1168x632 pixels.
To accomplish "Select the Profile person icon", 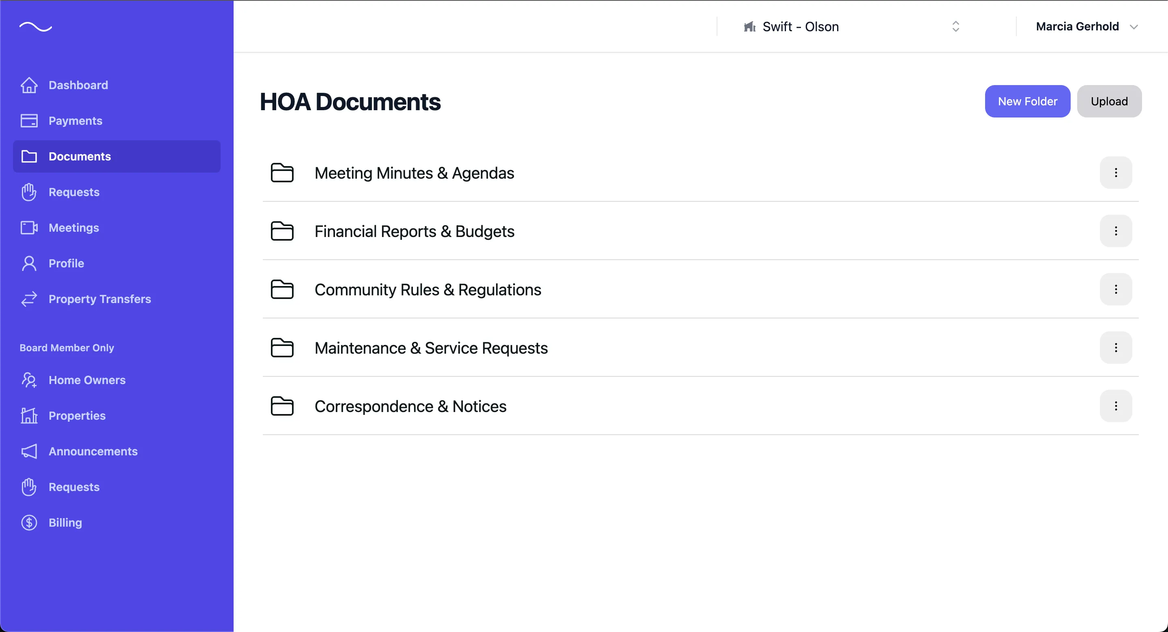I will click(x=28, y=263).
